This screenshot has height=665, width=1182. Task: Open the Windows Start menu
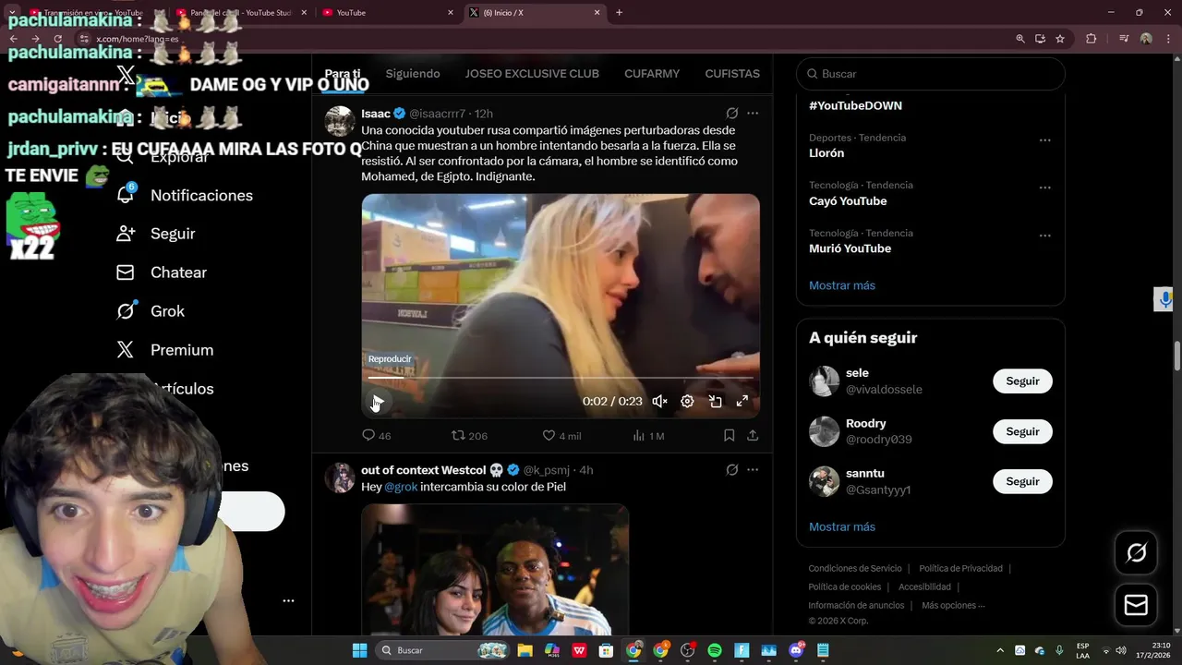pos(359,650)
